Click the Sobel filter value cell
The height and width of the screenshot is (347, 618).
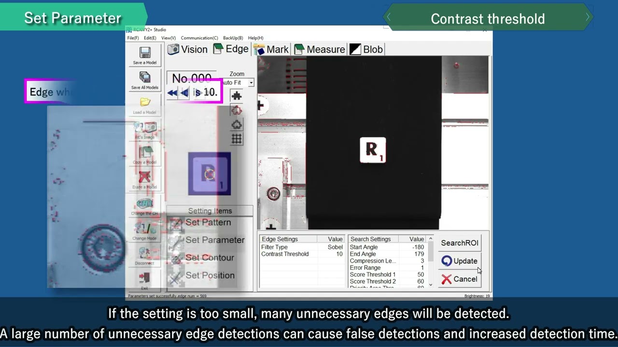pos(335,247)
